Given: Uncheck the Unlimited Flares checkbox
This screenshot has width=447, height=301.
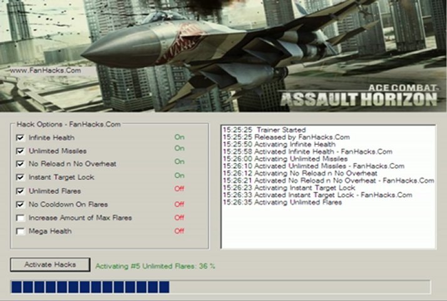Looking at the screenshot, I should (x=20, y=191).
